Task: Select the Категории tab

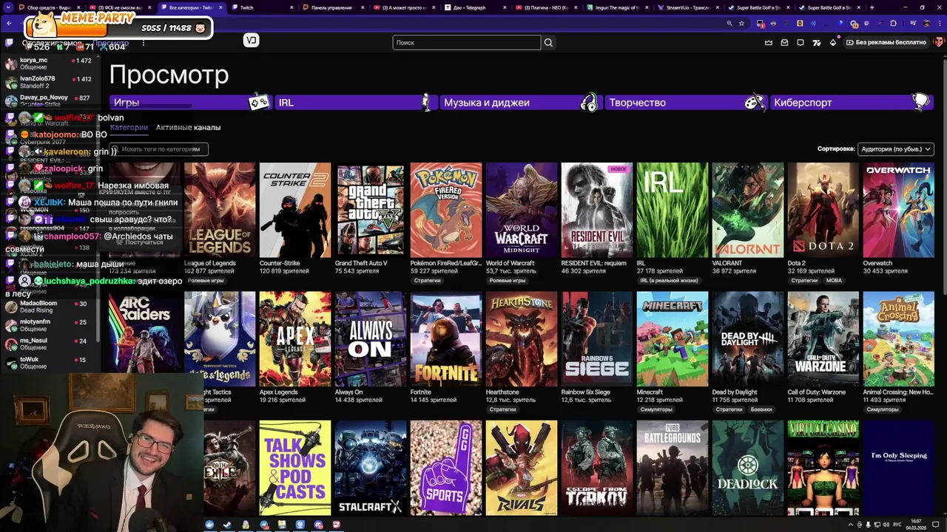Action: point(129,128)
